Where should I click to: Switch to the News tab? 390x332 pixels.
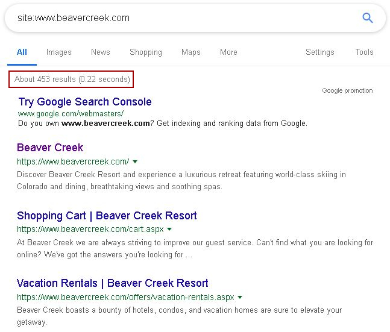tap(101, 52)
